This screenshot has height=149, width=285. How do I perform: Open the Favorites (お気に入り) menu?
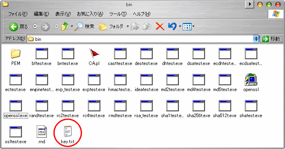pos(90,14)
